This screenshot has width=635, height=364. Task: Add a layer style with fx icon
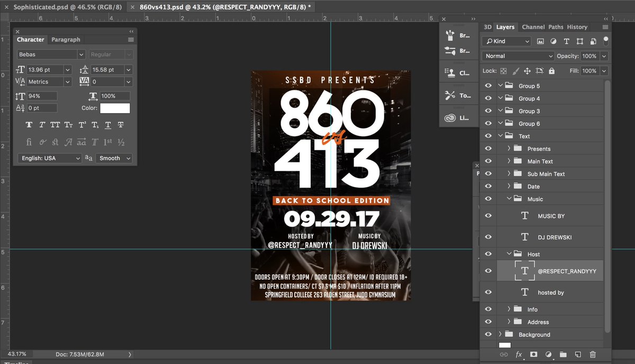(x=519, y=354)
